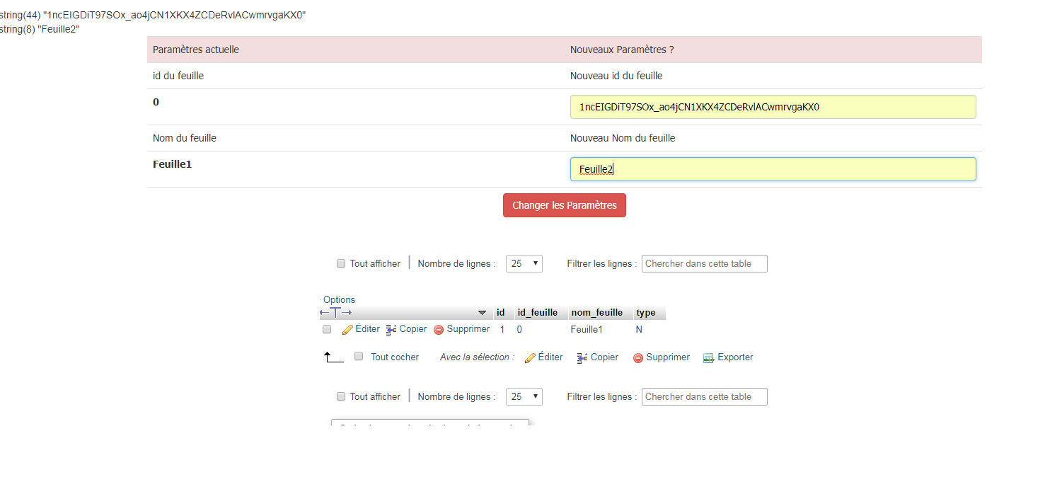
Task: Click the Changer les Paramètres button
Action: pyautogui.click(x=564, y=205)
